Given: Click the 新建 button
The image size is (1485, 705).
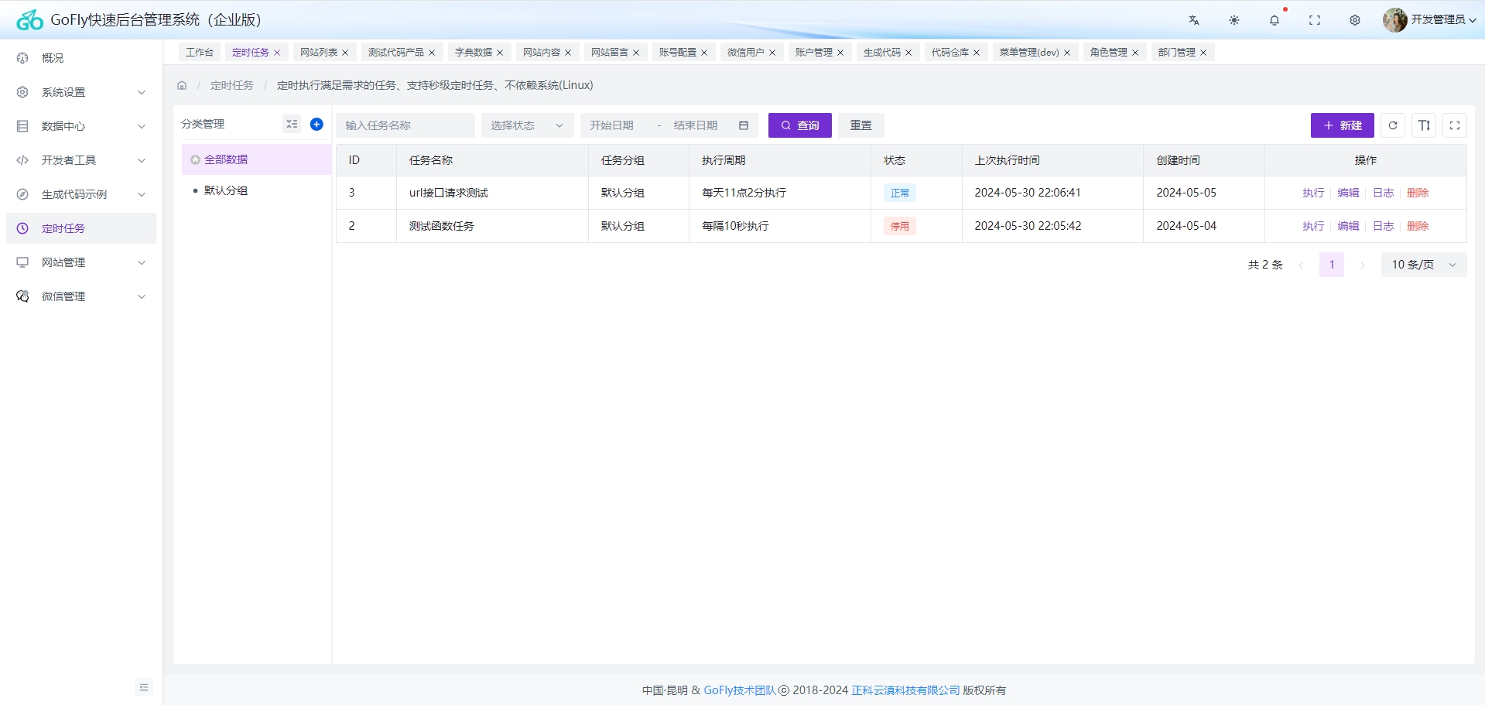Looking at the screenshot, I should pos(1343,125).
